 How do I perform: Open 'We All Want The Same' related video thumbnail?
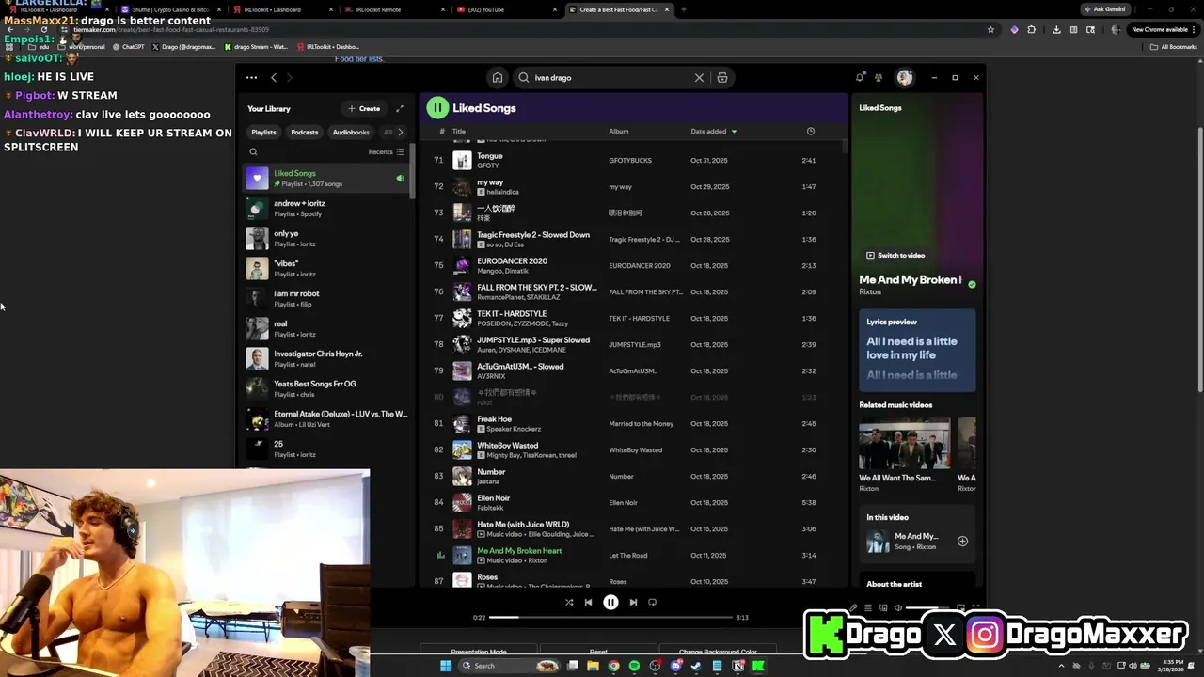pyautogui.click(x=904, y=445)
